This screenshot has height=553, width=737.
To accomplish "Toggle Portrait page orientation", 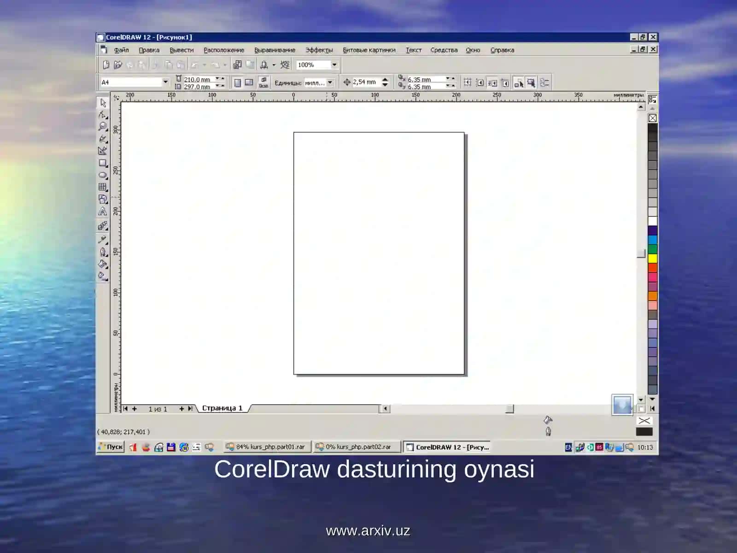I will click(238, 82).
